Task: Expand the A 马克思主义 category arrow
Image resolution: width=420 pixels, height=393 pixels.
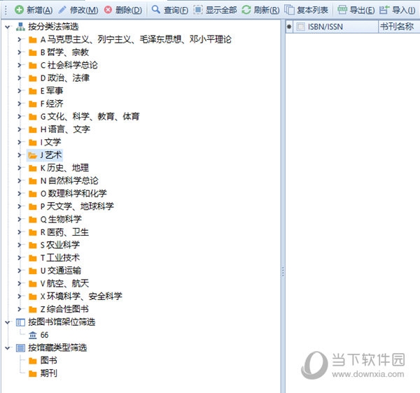Action: (20, 40)
